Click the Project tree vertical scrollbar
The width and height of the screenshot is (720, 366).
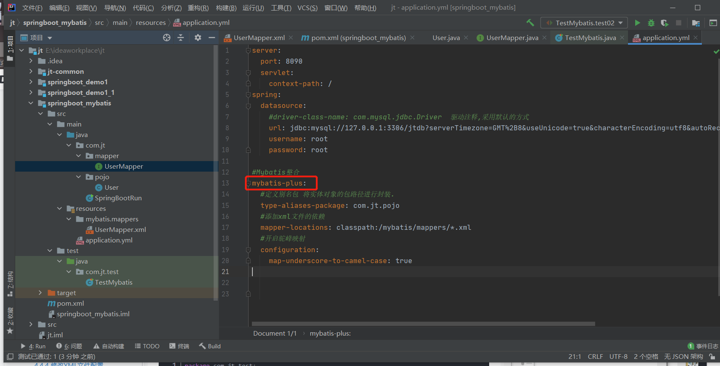click(x=216, y=173)
